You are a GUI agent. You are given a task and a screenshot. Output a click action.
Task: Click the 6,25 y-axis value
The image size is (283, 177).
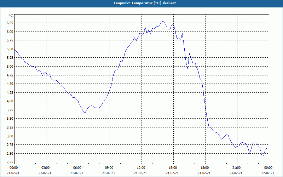(10, 23)
